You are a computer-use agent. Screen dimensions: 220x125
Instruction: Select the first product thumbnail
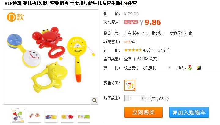18,116
